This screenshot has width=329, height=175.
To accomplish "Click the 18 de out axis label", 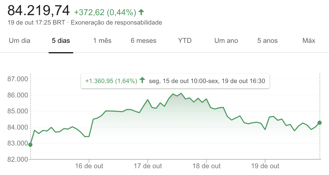I will [207, 166].
